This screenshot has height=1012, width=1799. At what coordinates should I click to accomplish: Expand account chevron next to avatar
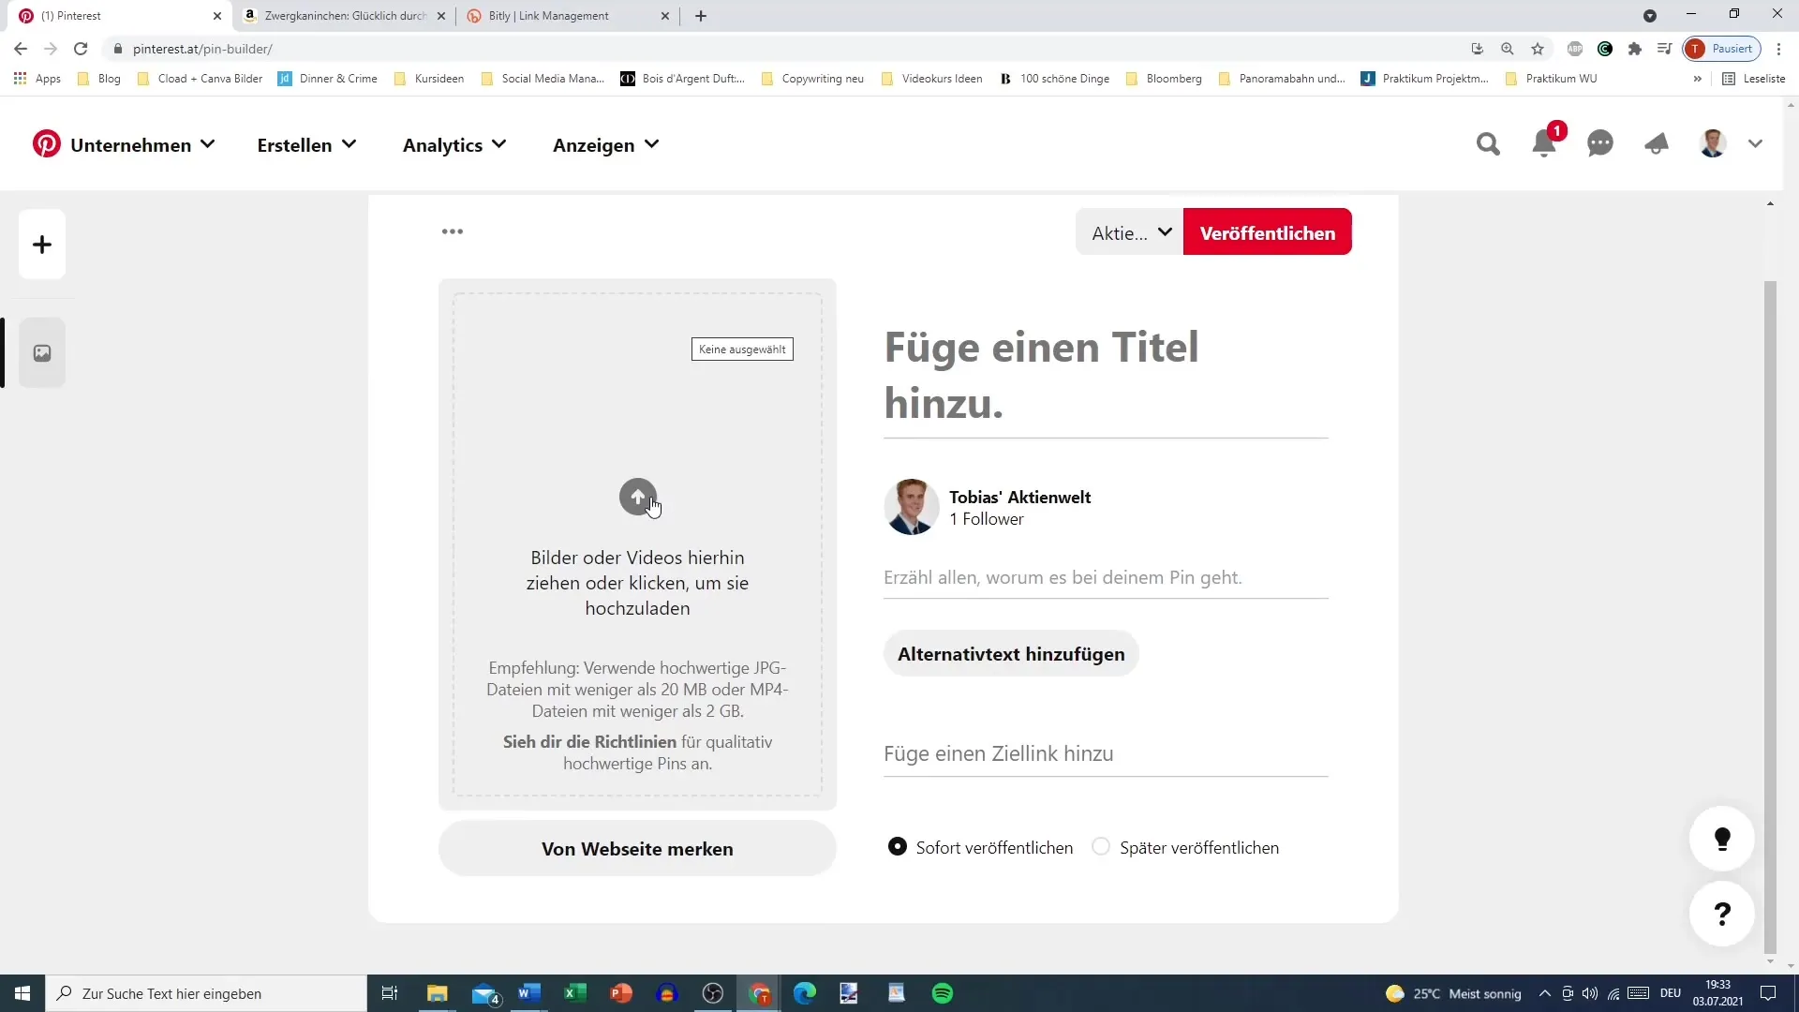pyautogui.click(x=1756, y=144)
